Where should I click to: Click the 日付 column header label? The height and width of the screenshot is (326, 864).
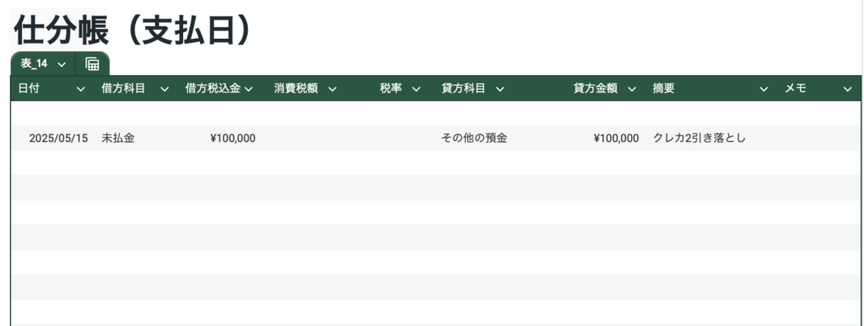pyautogui.click(x=29, y=89)
